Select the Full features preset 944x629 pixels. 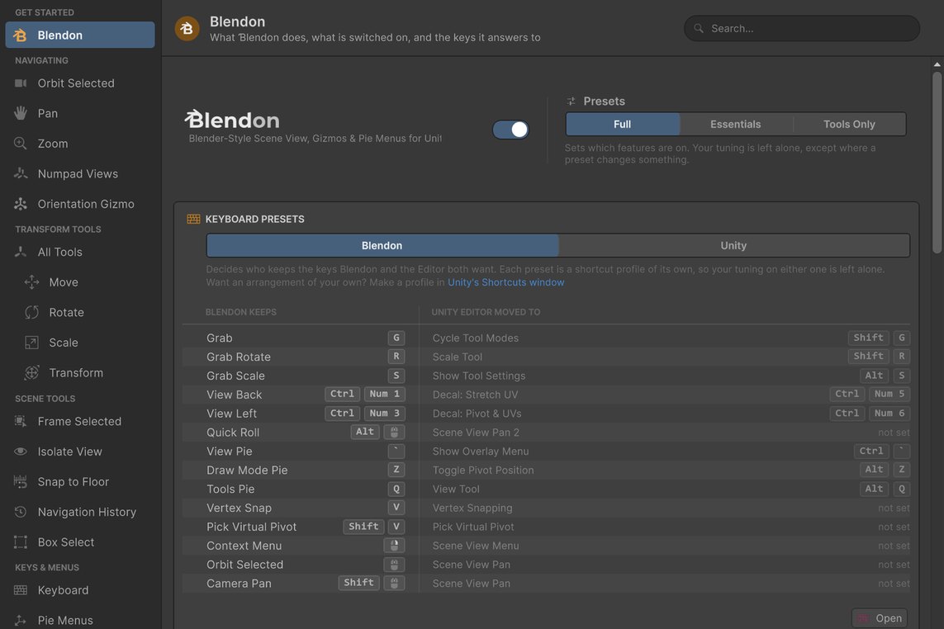click(x=623, y=124)
